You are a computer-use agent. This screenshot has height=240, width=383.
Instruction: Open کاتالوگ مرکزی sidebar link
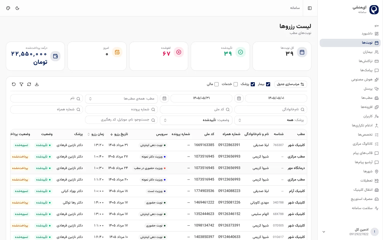tap(350, 144)
